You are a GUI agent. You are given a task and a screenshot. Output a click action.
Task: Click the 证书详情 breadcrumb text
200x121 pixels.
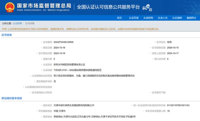click(30, 23)
